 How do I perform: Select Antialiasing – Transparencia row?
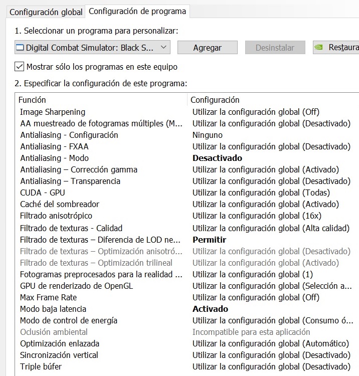187,181
